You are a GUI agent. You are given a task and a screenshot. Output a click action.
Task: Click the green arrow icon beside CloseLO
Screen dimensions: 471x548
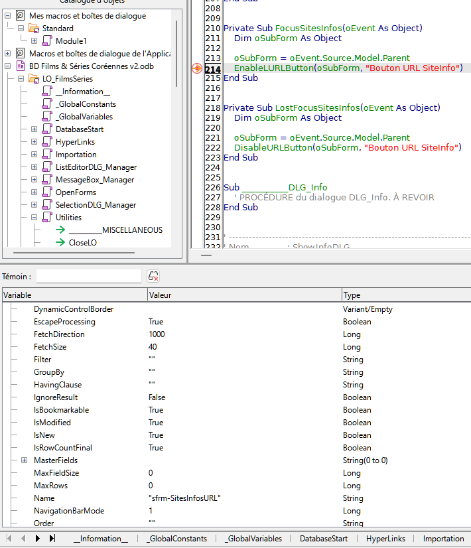coord(60,242)
